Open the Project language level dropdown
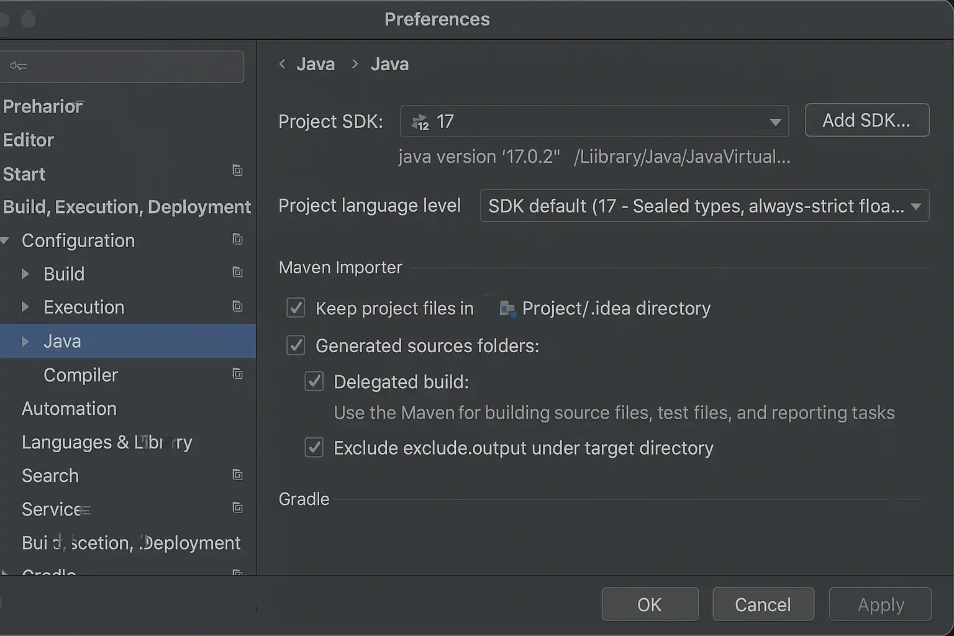 (x=704, y=206)
